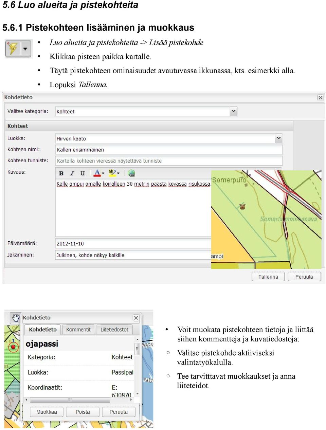Click Peruuta in the upper Kohdetieto dialog
The image size is (326, 430).
304,277
